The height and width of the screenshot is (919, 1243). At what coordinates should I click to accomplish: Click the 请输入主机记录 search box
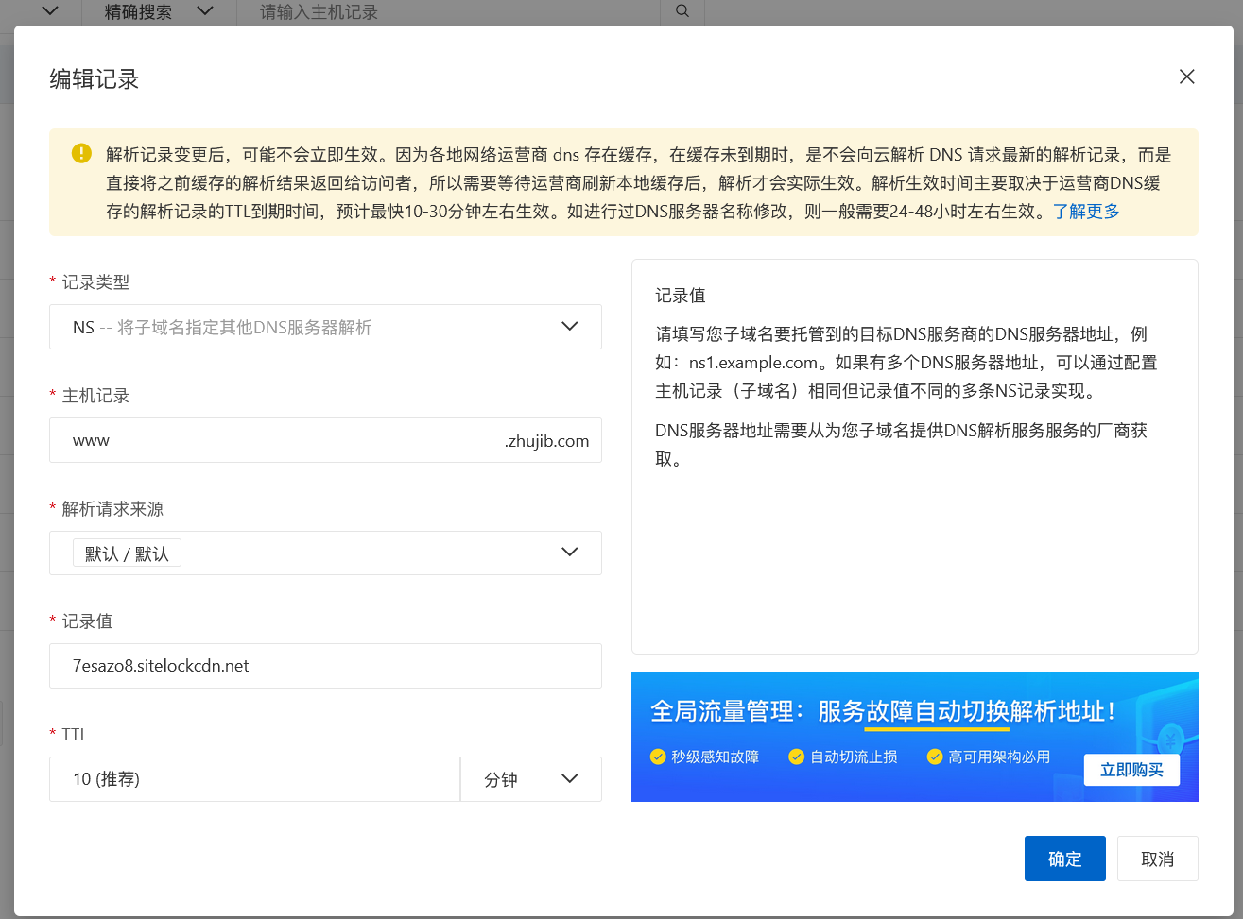point(454,12)
